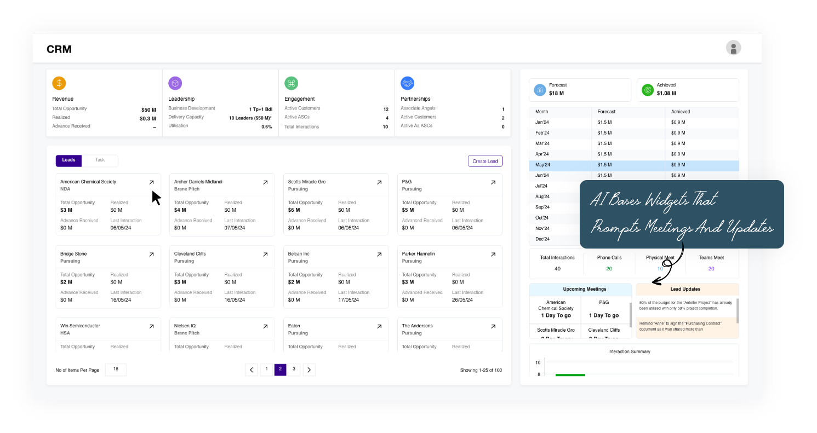Select the May'24 forecast row
817x433 pixels.
pyautogui.click(x=633, y=165)
